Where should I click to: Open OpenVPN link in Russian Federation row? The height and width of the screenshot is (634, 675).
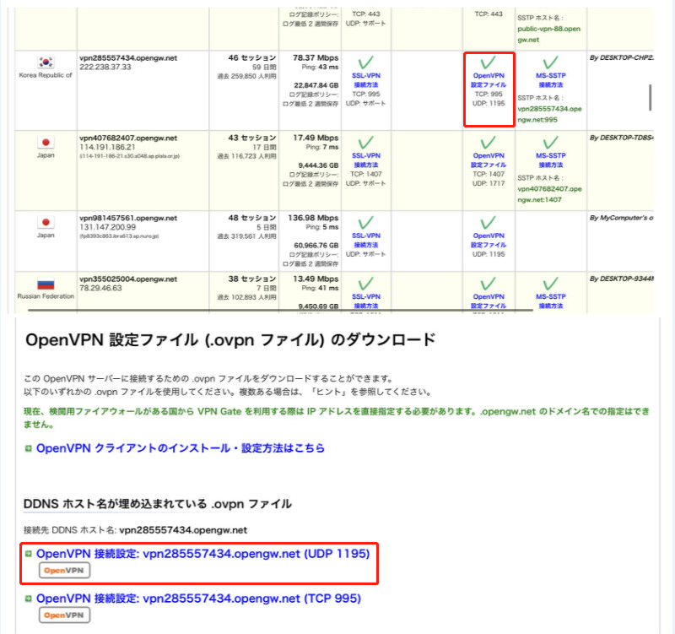pos(489,301)
